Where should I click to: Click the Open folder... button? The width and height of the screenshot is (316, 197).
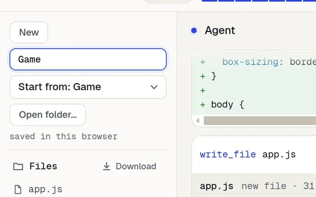(48, 115)
